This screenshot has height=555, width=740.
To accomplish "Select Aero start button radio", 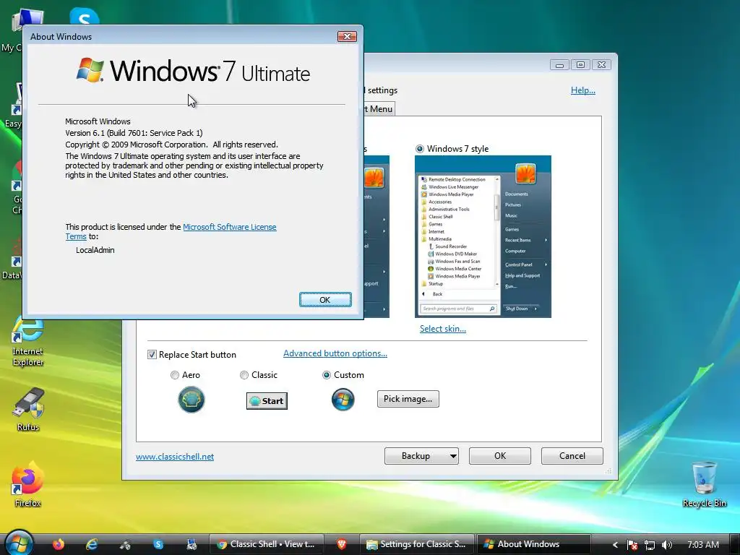I will tap(175, 375).
